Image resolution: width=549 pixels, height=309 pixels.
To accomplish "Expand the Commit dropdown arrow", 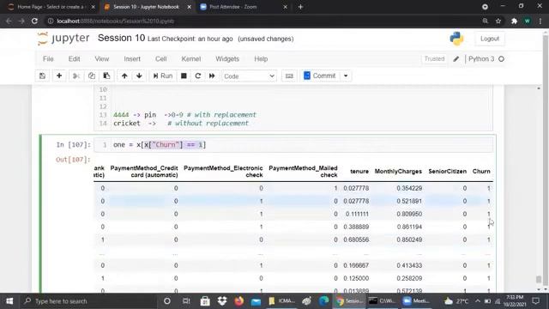I will pos(346,76).
